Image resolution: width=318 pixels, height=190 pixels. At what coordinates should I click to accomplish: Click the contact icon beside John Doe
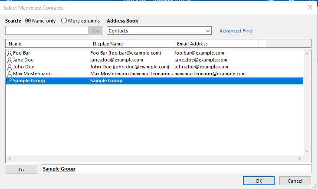10,67
